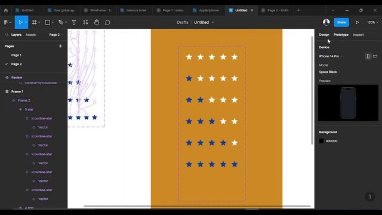Image resolution: width=382 pixels, height=215 pixels.
Task: Click the user avatar in toolbar
Action: coord(326,22)
